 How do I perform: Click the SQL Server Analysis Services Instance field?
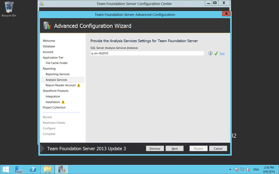coord(147,53)
